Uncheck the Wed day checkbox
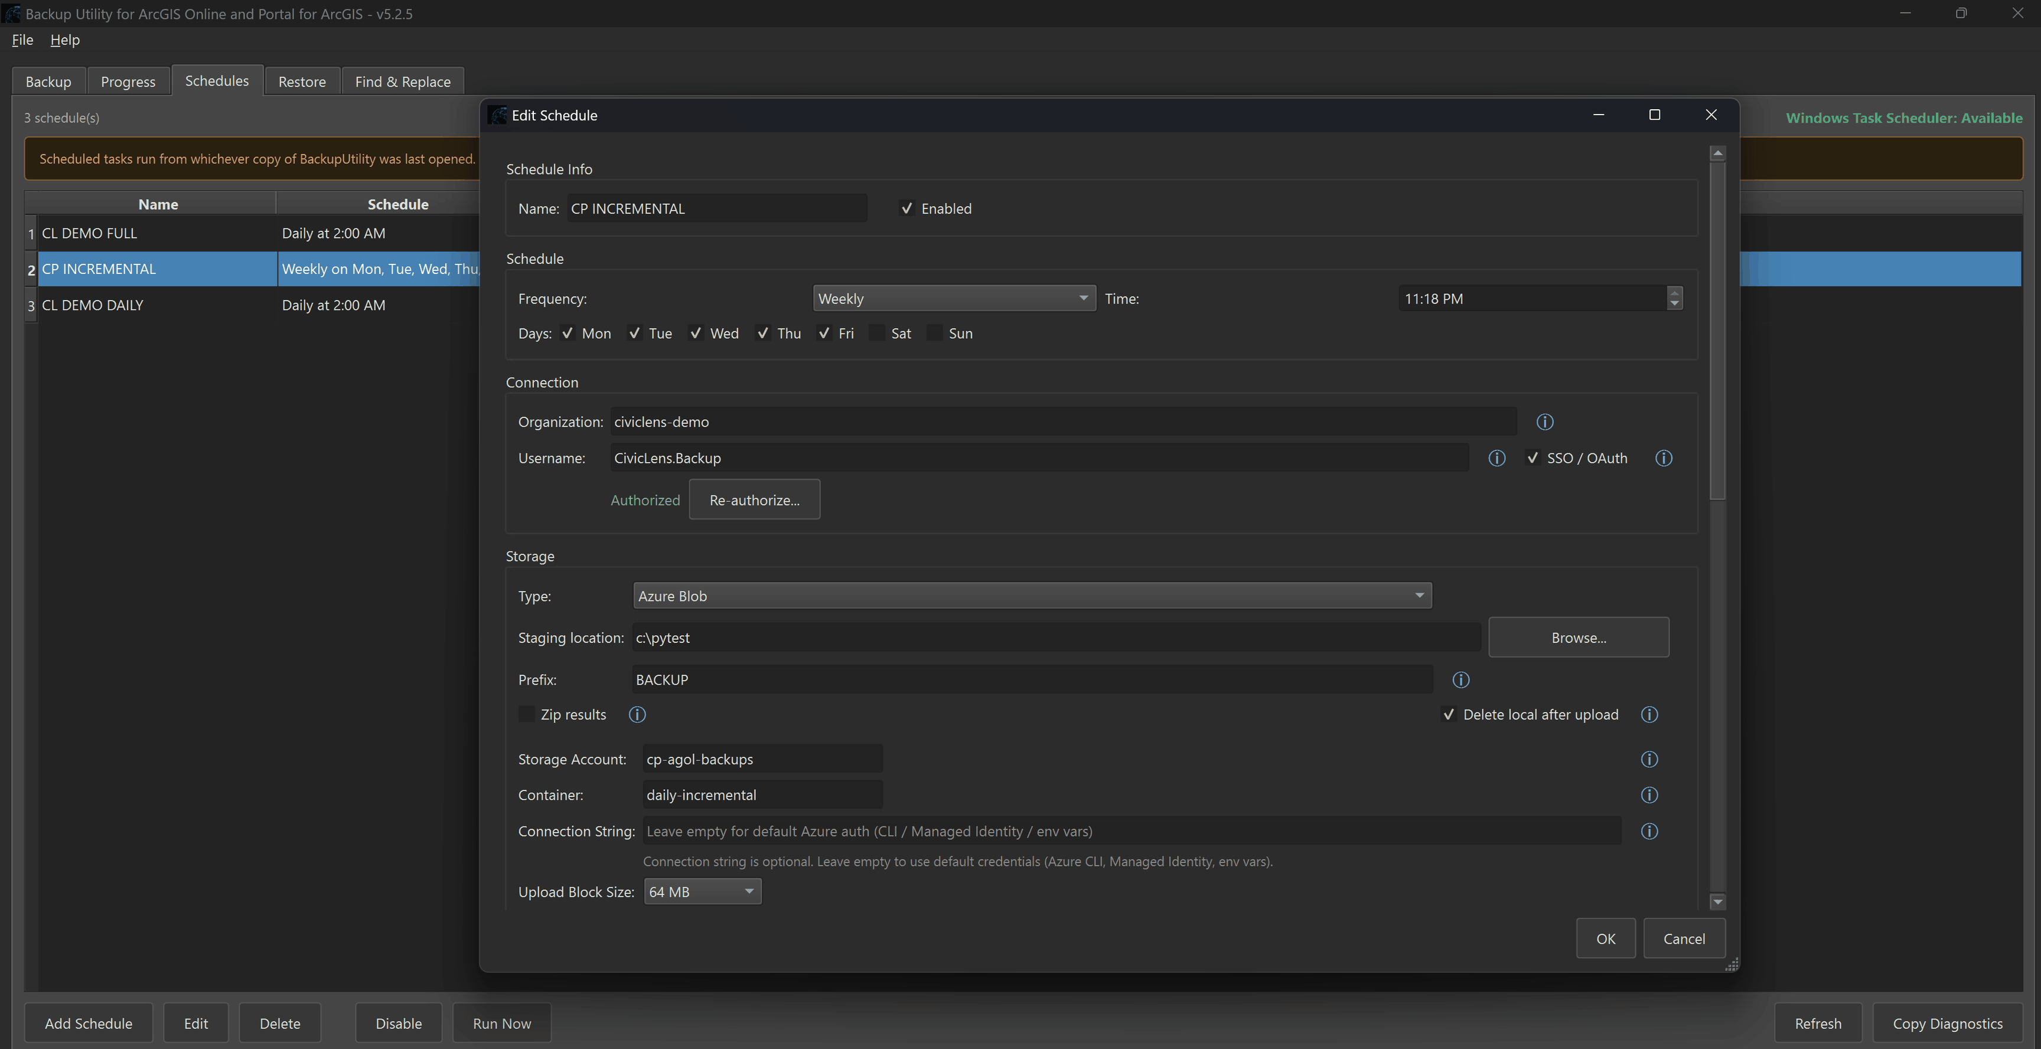 pyautogui.click(x=695, y=334)
